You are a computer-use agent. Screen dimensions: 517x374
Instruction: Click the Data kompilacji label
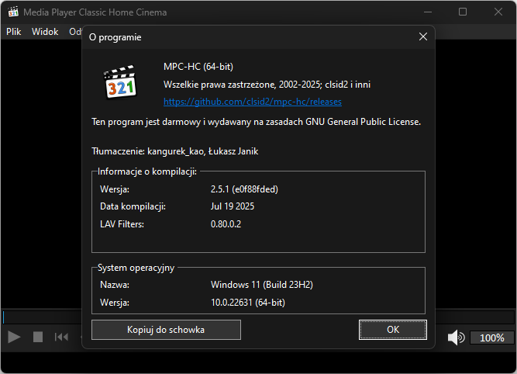coord(133,206)
